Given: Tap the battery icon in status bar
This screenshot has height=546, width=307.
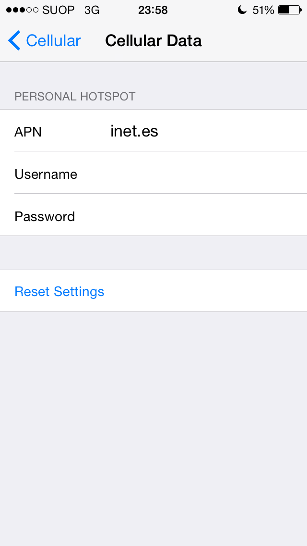Looking at the screenshot, I should [x=290, y=10].
